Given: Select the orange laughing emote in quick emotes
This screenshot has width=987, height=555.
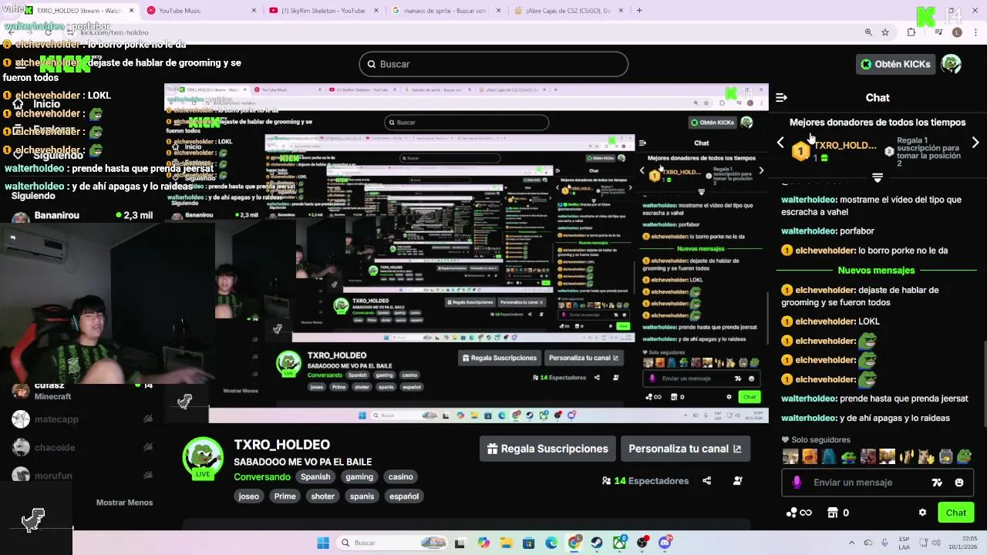Looking at the screenshot, I should pyautogui.click(x=810, y=456).
